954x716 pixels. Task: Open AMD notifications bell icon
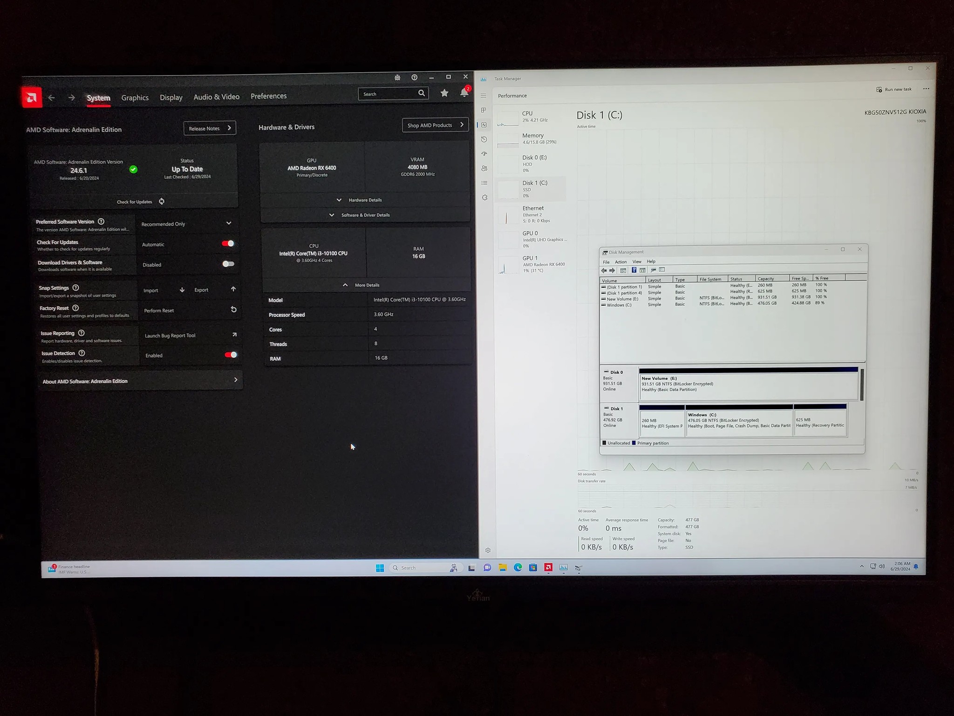coord(464,93)
